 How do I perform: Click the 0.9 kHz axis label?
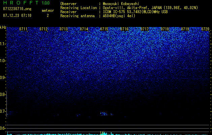click(x=3, y=78)
